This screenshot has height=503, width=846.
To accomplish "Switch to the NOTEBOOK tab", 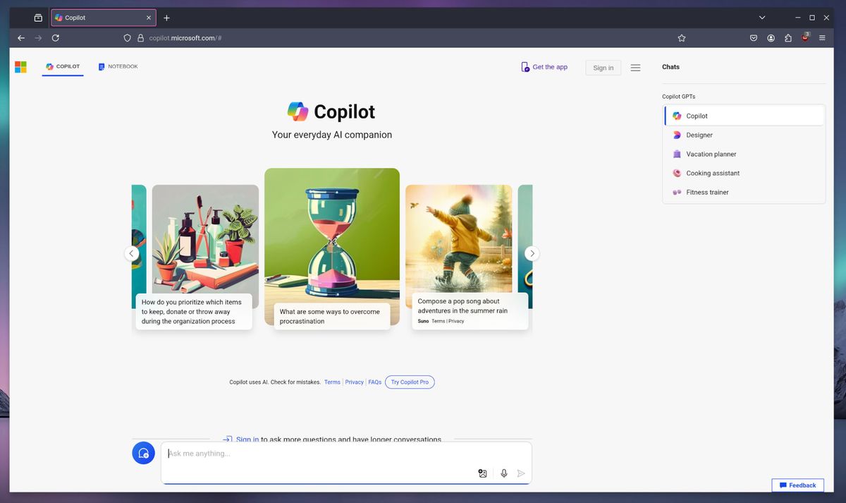I will (118, 66).
